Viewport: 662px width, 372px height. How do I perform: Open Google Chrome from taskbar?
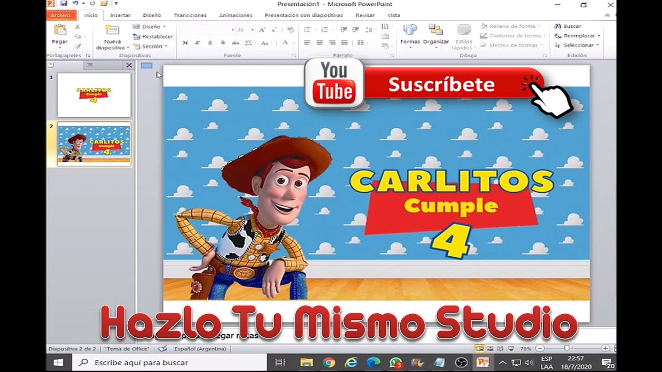pyautogui.click(x=328, y=363)
